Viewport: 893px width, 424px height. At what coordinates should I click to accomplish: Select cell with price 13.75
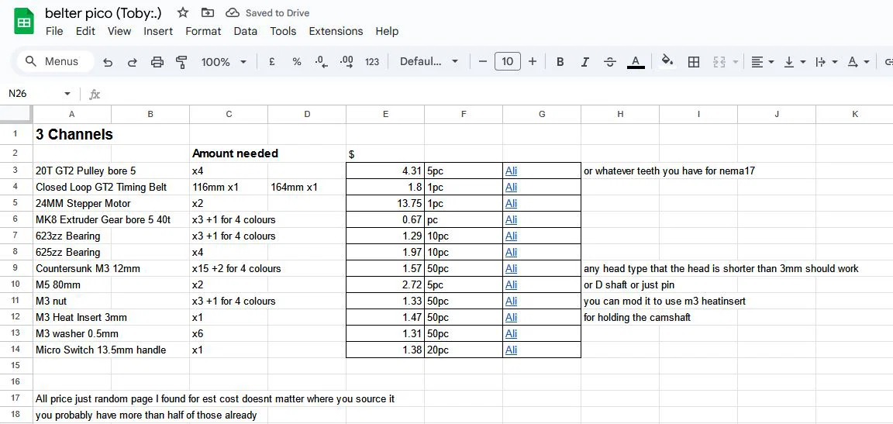click(x=385, y=203)
